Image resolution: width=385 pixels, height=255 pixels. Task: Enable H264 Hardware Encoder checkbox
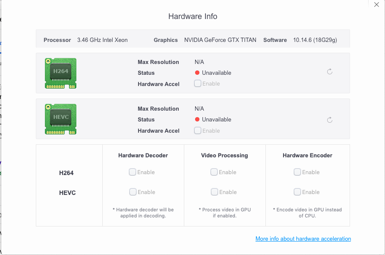(x=297, y=172)
